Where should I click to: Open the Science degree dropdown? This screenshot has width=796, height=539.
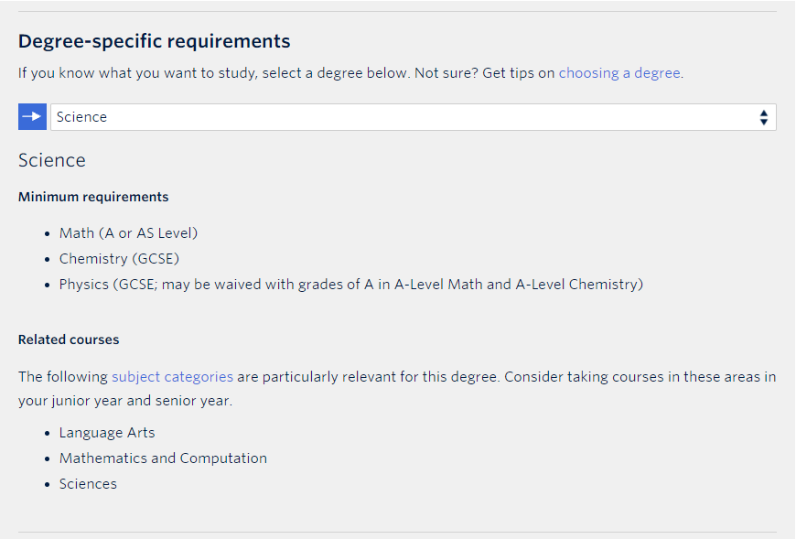pyautogui.click(x=414, y=117)
